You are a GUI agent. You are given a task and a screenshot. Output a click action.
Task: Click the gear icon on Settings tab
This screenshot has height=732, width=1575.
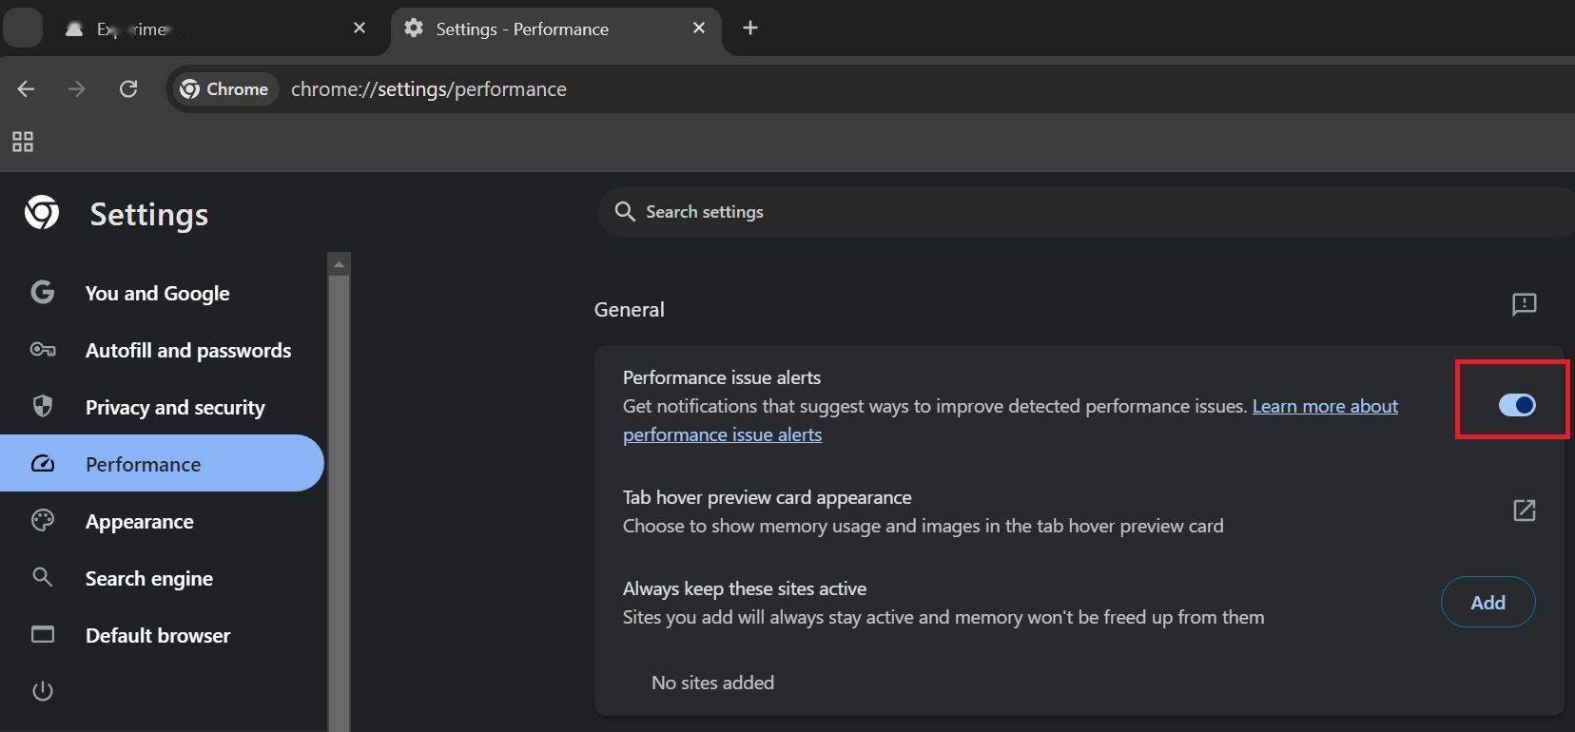(413, 28)
